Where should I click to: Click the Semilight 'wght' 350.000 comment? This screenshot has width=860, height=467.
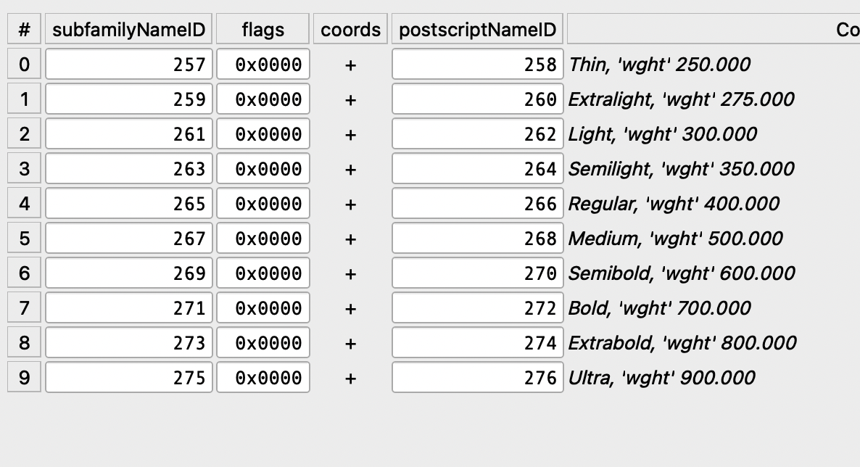click(681, 170)
